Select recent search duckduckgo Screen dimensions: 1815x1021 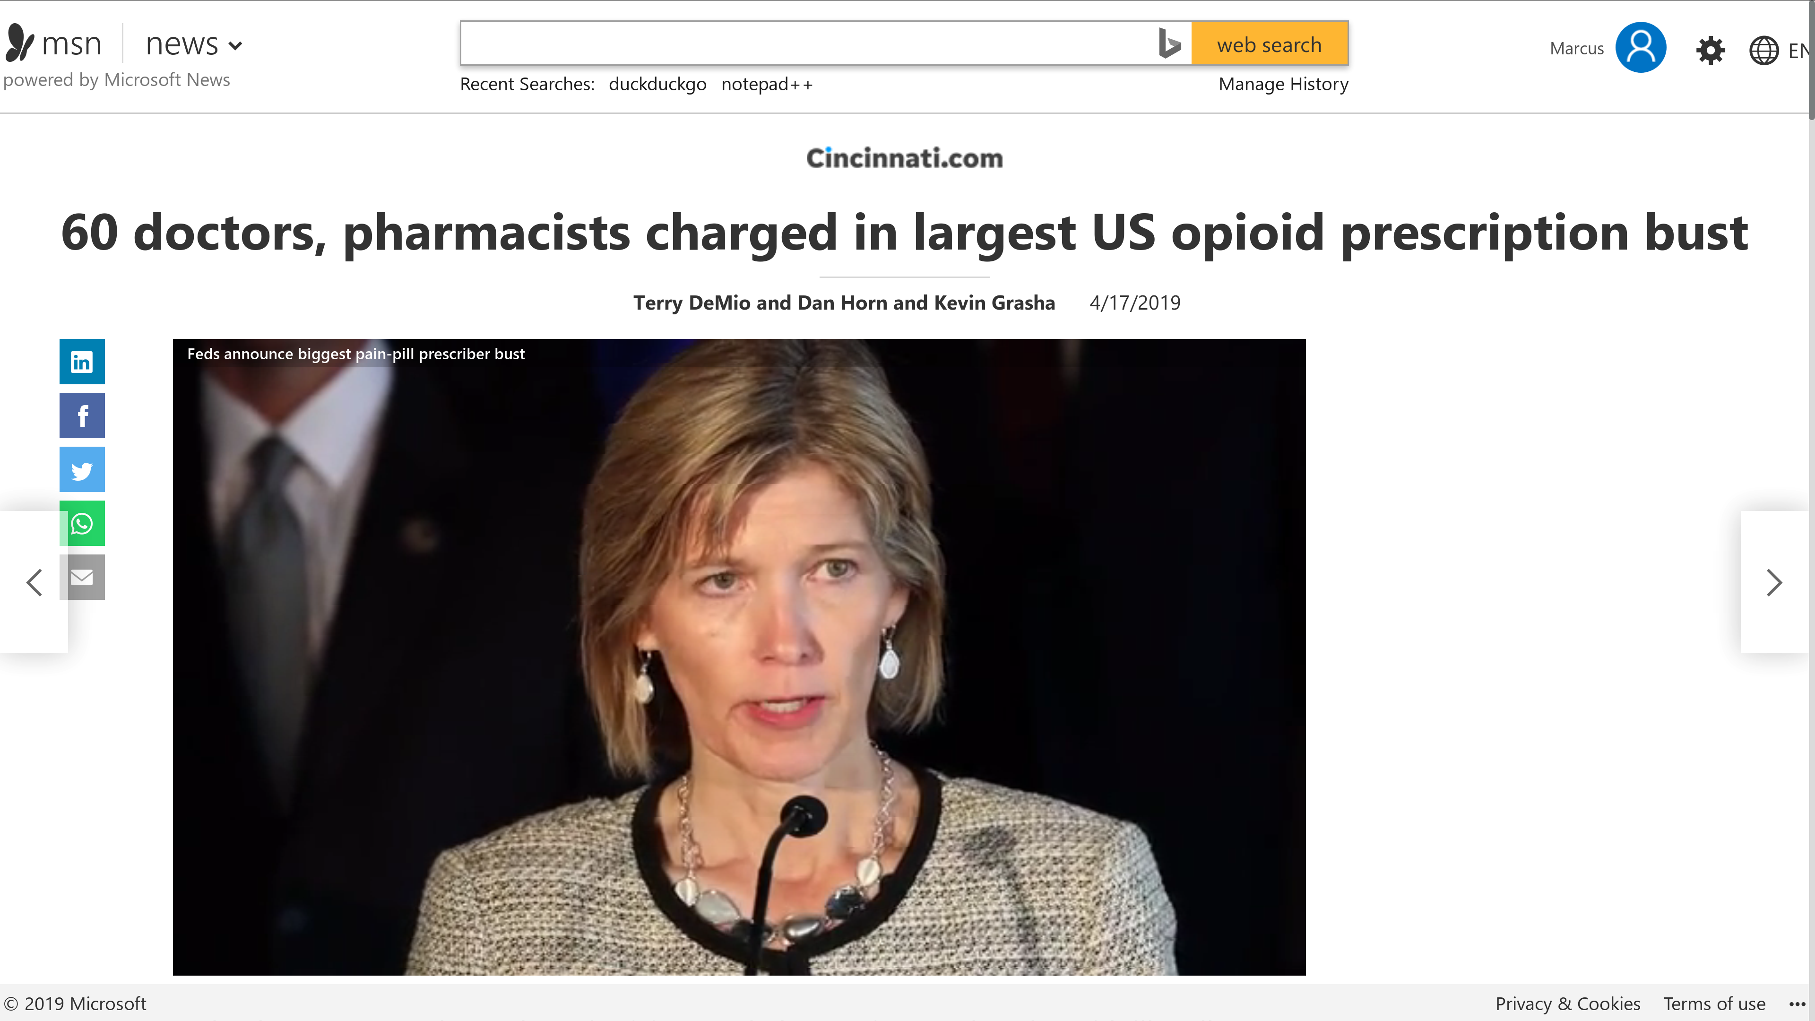[657, 85]
